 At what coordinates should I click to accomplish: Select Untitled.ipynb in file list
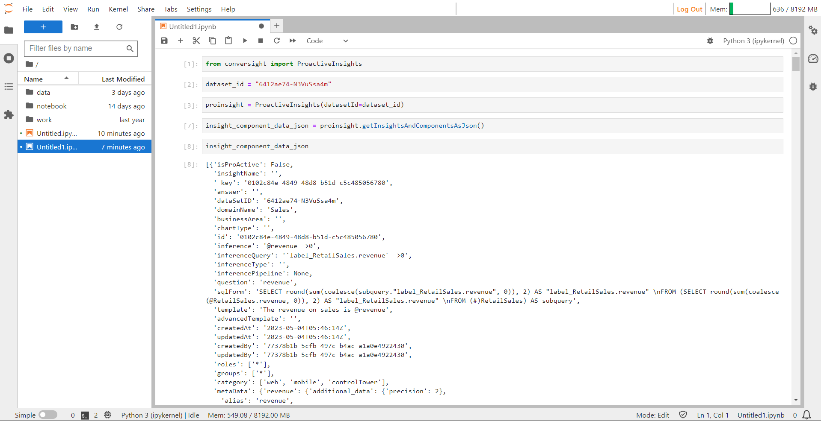(x=85, y=133)
